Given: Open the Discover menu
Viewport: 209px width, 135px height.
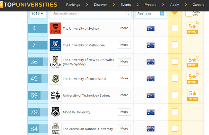Looking at the screenshot, I should (100, 5).
